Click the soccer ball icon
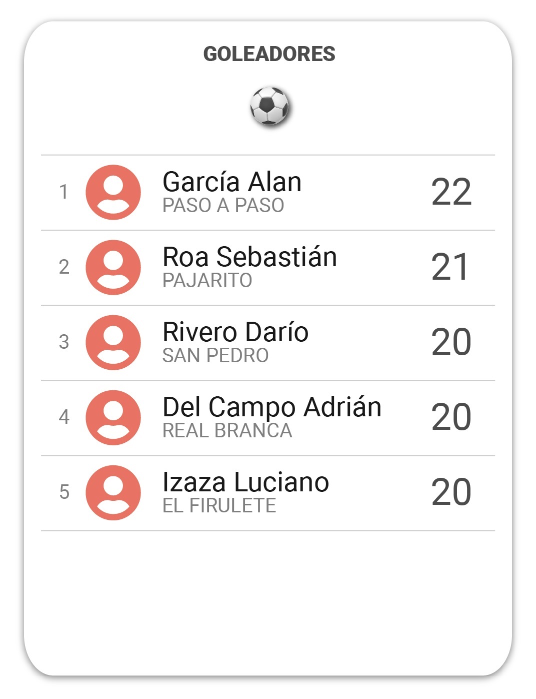 coord(269,106)
